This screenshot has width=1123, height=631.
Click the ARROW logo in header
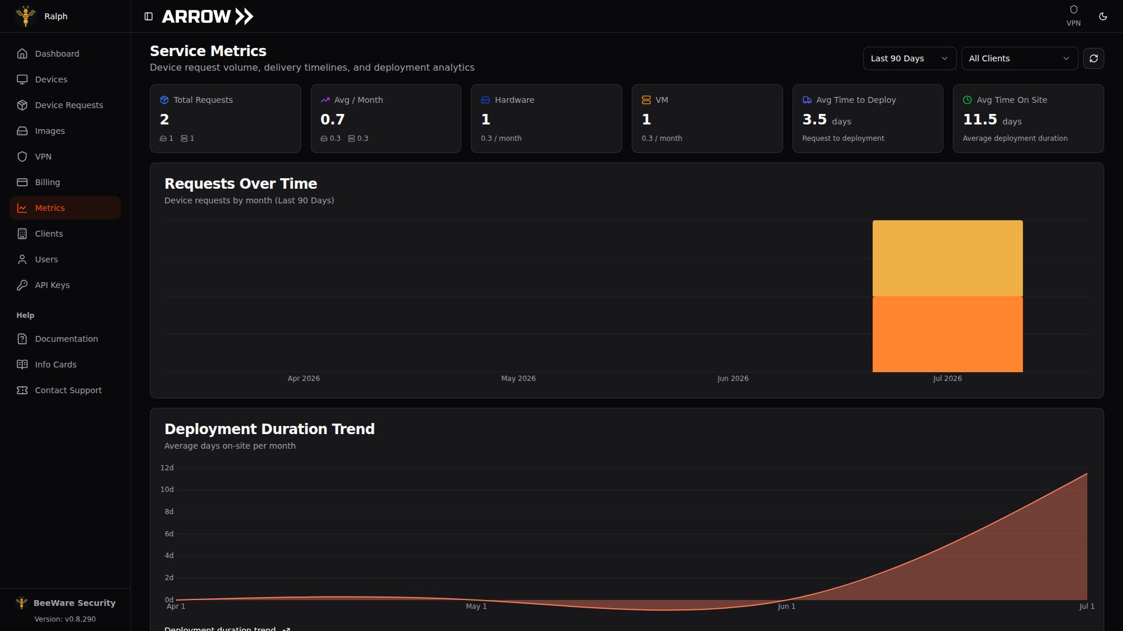(x=208, y=16)
